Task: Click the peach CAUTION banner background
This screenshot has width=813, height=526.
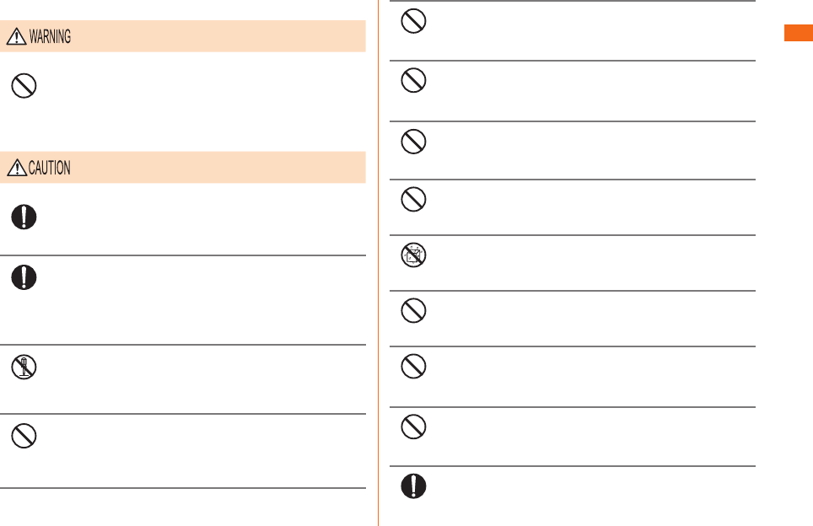Action: tap(182, 168)
